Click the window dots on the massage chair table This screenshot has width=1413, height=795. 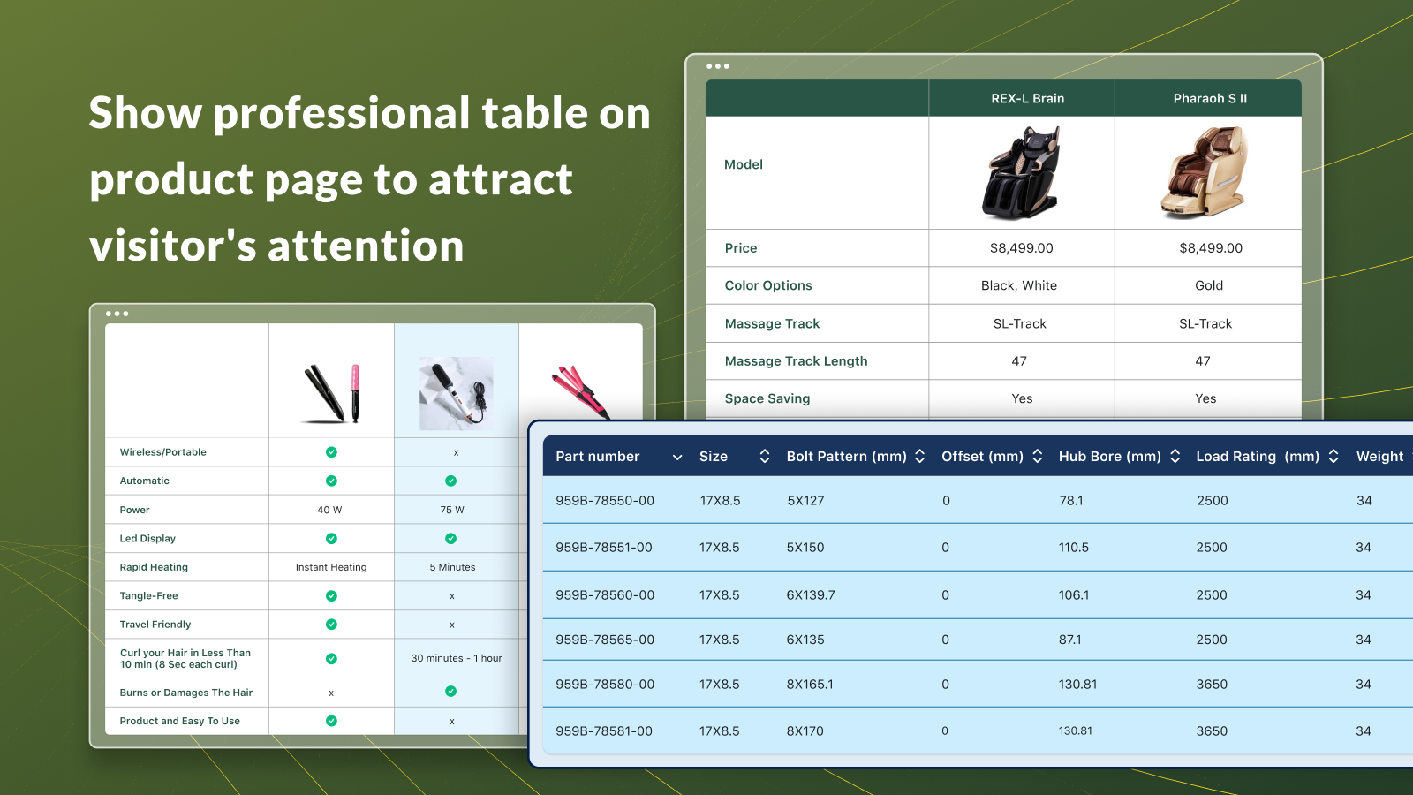tap(720, 65)
